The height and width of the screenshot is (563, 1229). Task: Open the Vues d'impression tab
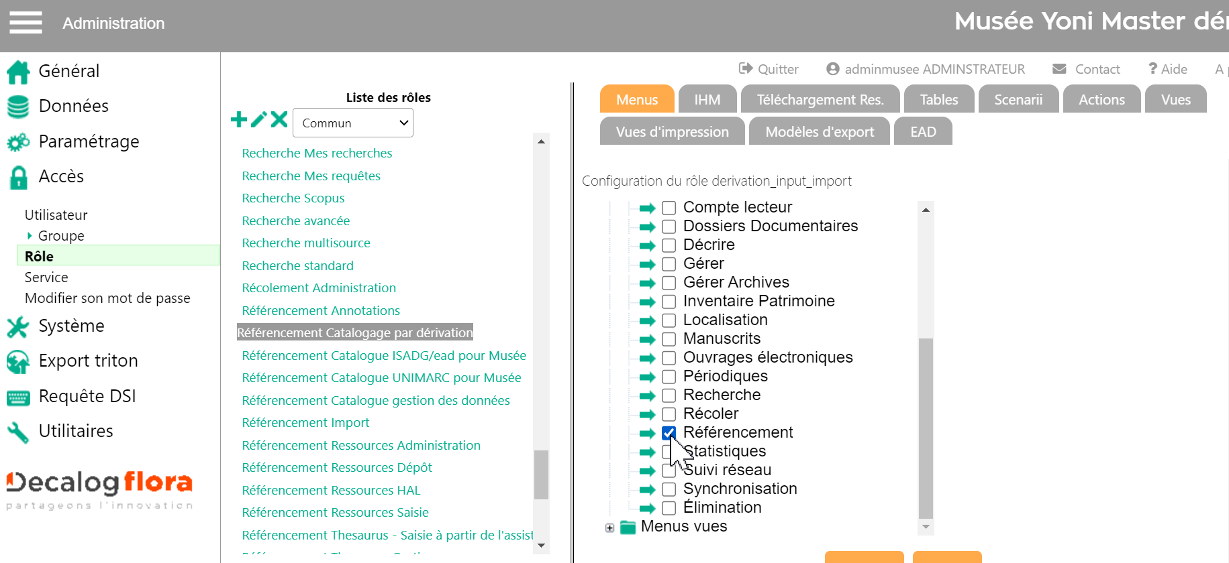[x=672, y=132]
